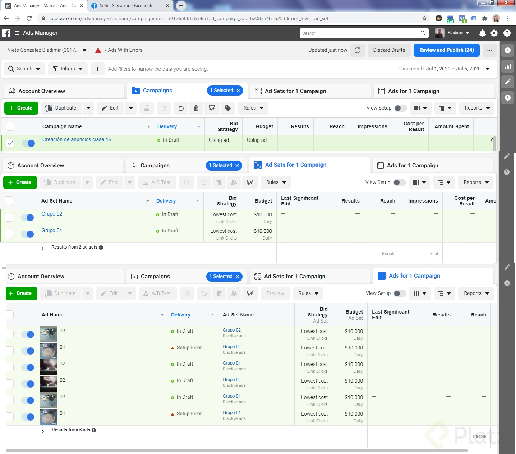Click the Preview button in the ads toolbar
Viewport: 516px width, 454px height.
[x=275, y=293]
